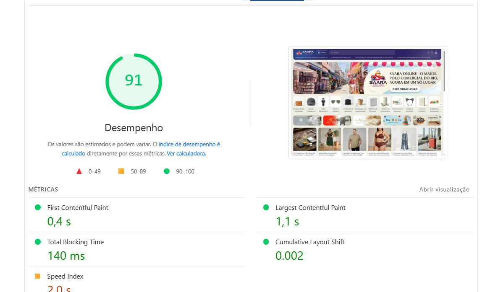Image resolution: width=498 pixels, height=292 pixels.
Task: Click the orange square 50–89 legend icon
Action: pos(121,171)
